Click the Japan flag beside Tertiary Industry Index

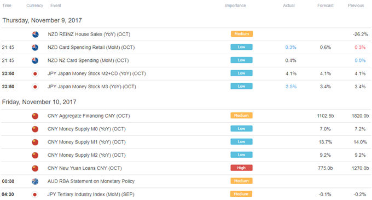pos(35,195)
